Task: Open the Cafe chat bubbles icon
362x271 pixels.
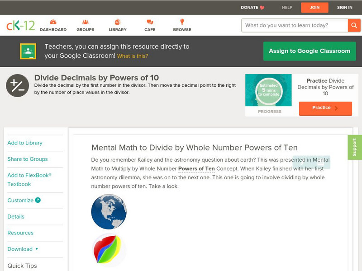Action: pos(150,22)
